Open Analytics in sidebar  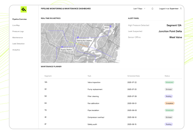click(16, 50)
